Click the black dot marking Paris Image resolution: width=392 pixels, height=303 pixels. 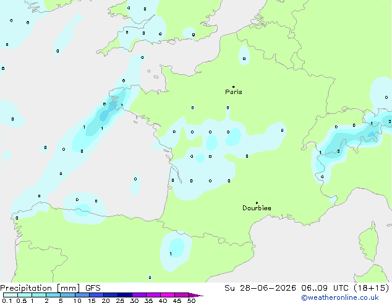pyautogui.click(x=234, y=87)
